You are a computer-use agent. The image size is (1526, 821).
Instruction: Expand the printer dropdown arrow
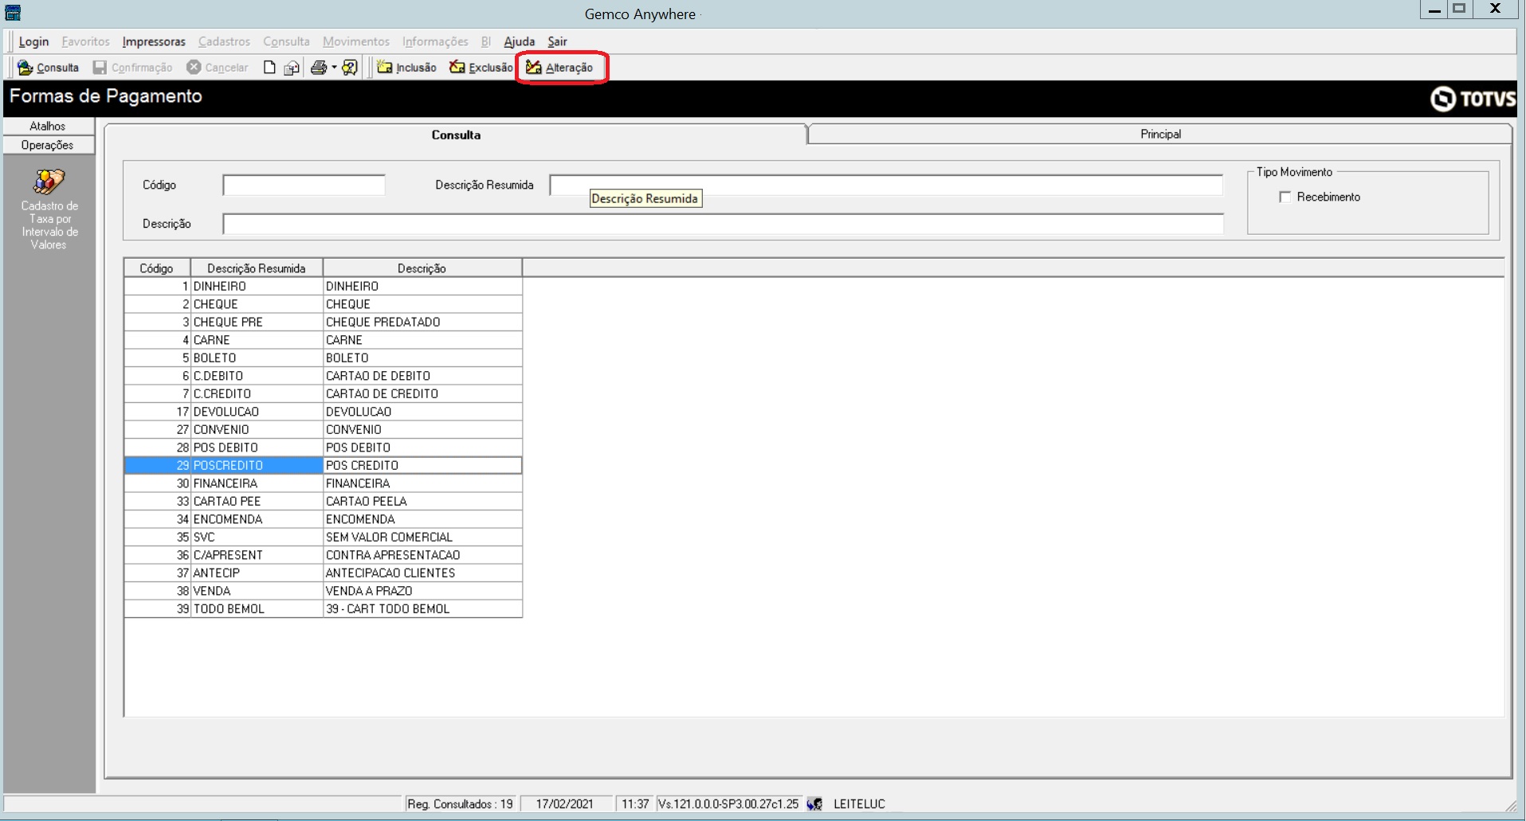(334, 68)
